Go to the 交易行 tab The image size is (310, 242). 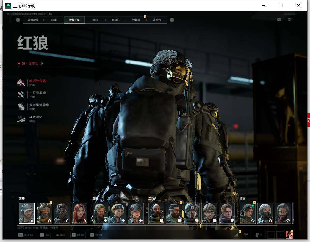[115, 20]
